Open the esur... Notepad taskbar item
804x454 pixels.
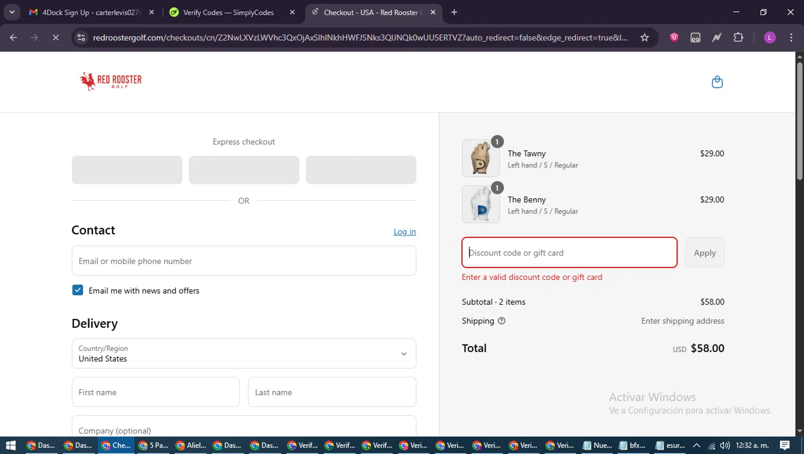tap(670, 445)
